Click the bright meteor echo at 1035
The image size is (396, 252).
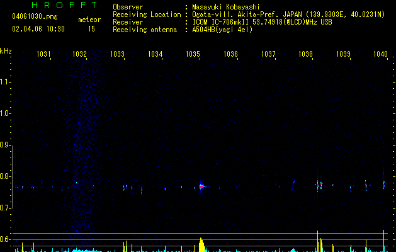[201, 186]
